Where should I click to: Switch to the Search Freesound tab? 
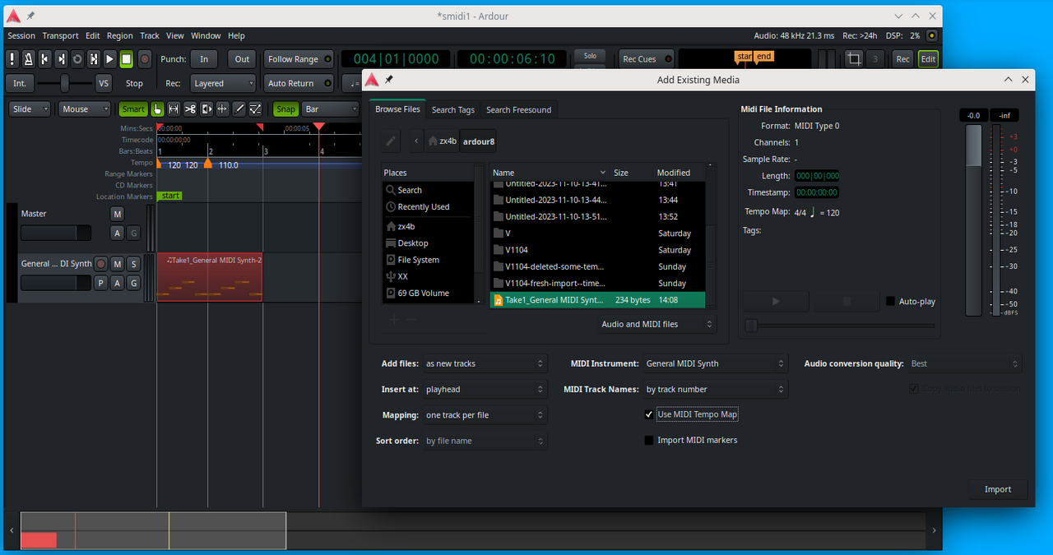pos(518,110)
